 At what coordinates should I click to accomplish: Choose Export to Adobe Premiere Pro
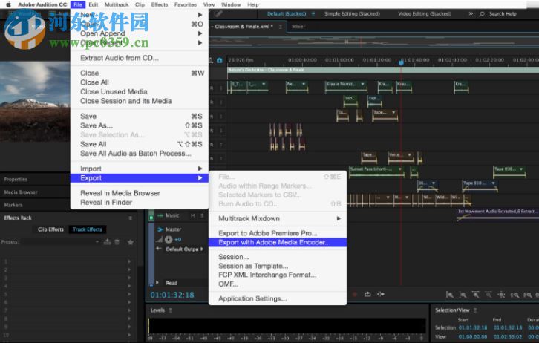pos(278,233)
